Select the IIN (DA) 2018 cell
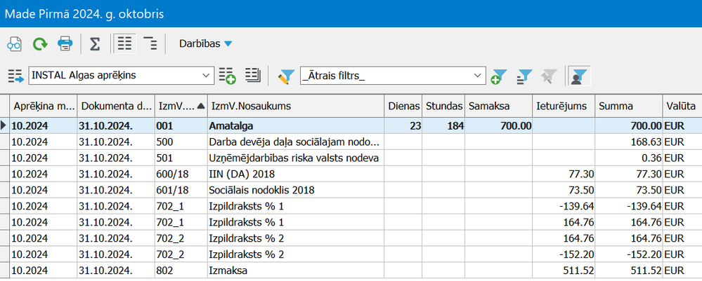 [295, 174]
